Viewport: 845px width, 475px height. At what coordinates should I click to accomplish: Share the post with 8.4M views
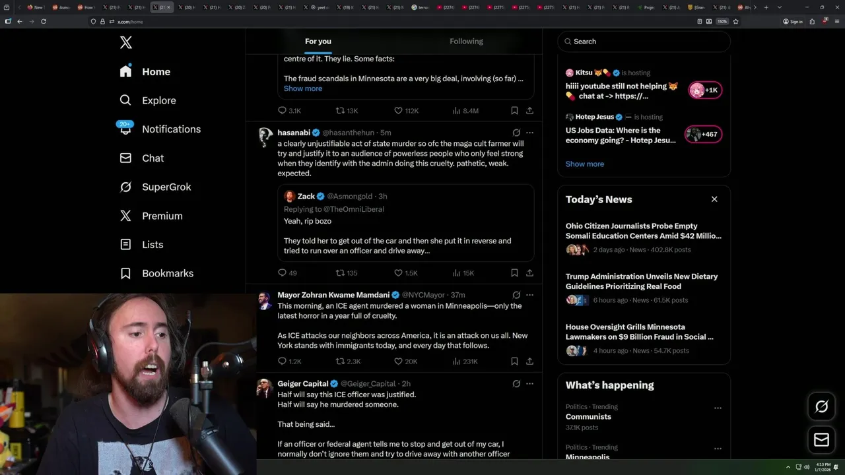pos(529,111)
